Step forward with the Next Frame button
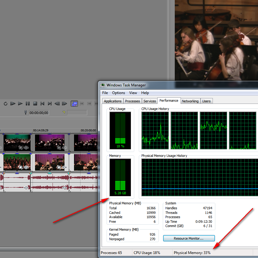This screenshot has width=258, height=258. pyautogui.click(x=64, y=104)
